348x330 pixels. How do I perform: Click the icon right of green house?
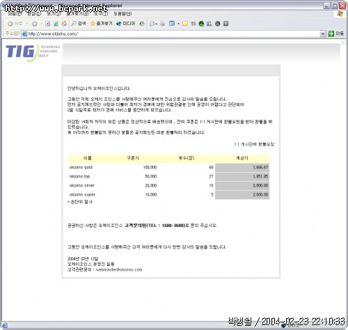point(209,24)
